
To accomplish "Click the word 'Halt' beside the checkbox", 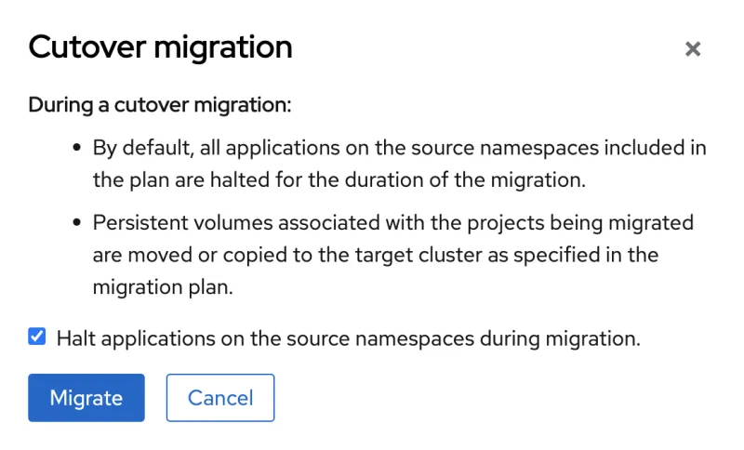I will 76,338.
